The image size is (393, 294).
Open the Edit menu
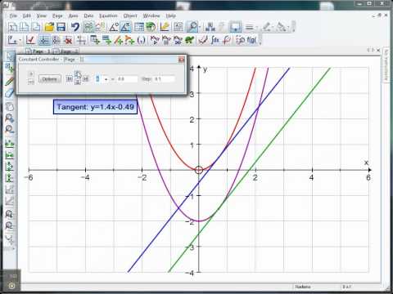(26, 16)
